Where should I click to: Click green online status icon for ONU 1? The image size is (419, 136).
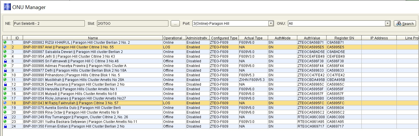5,43
